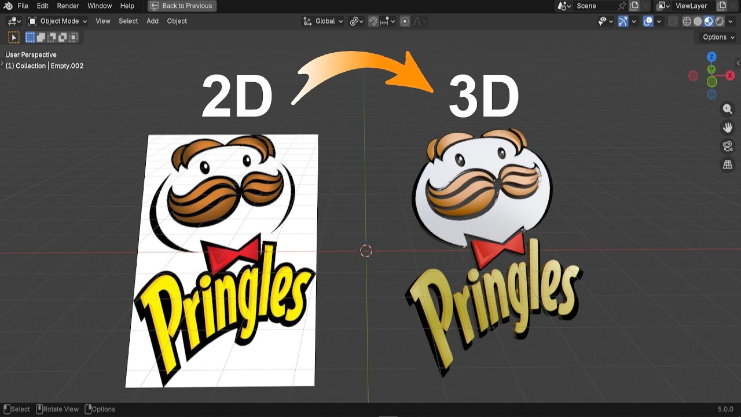Screen dimensions: 741x417
Task: Remove view layer button
Action: click(734, 6)
